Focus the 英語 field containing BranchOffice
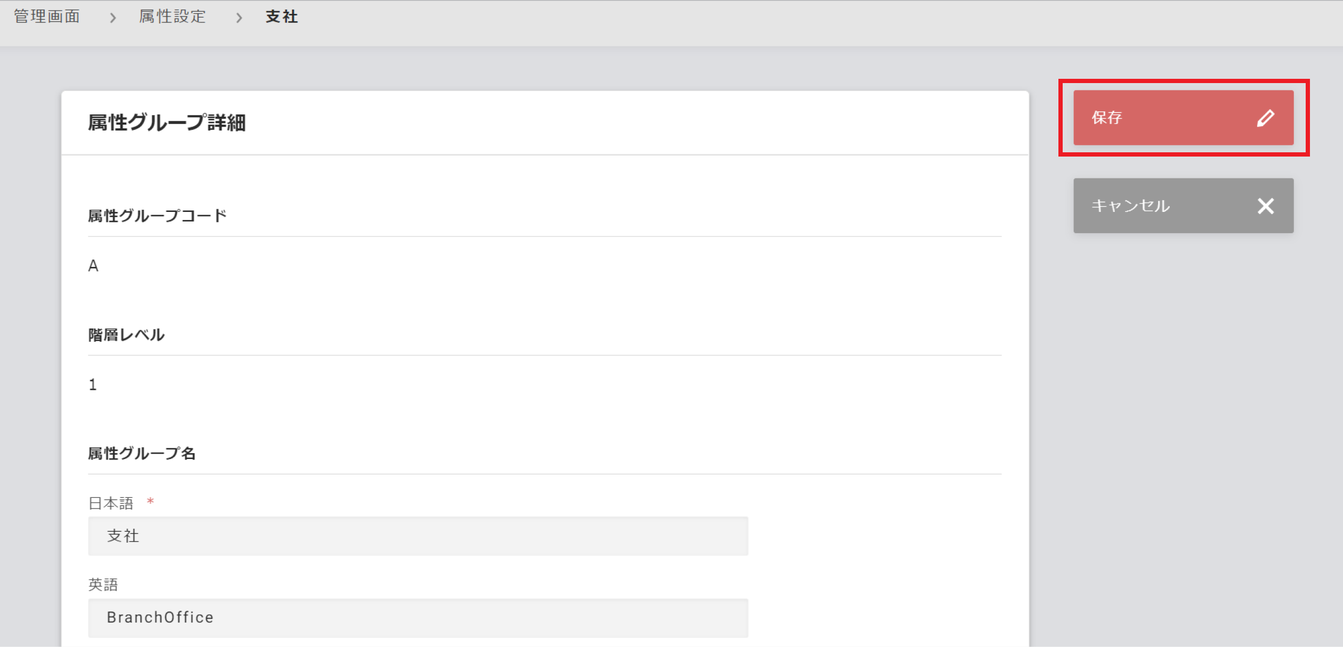Screen dimensions: 1343x647 point(418,618)
